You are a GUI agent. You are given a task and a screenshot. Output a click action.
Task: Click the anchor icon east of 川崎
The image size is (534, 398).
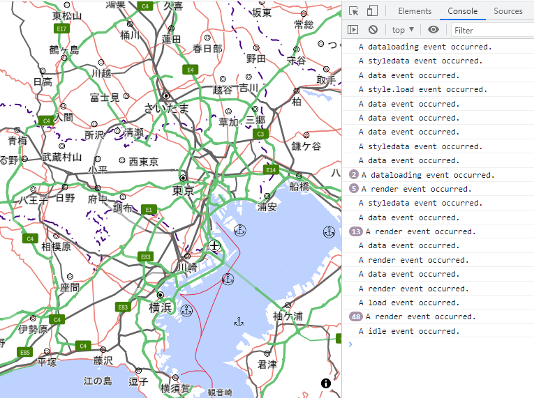(228, 279)
